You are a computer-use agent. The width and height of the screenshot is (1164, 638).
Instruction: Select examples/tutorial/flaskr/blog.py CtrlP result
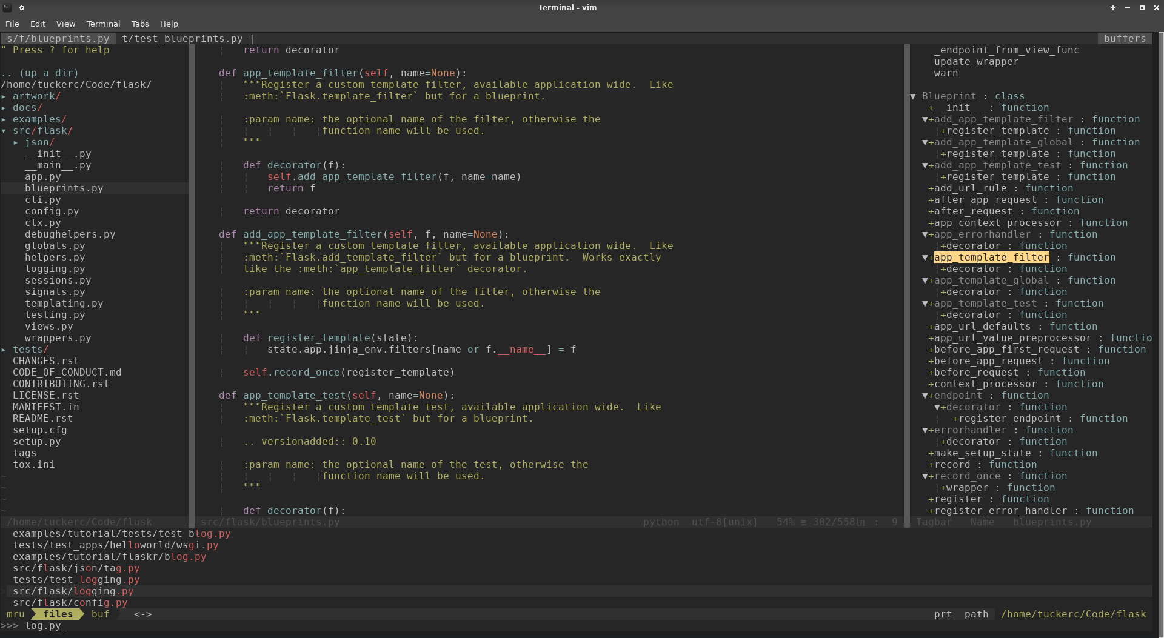pyautogui.click(x=109, y=557)
